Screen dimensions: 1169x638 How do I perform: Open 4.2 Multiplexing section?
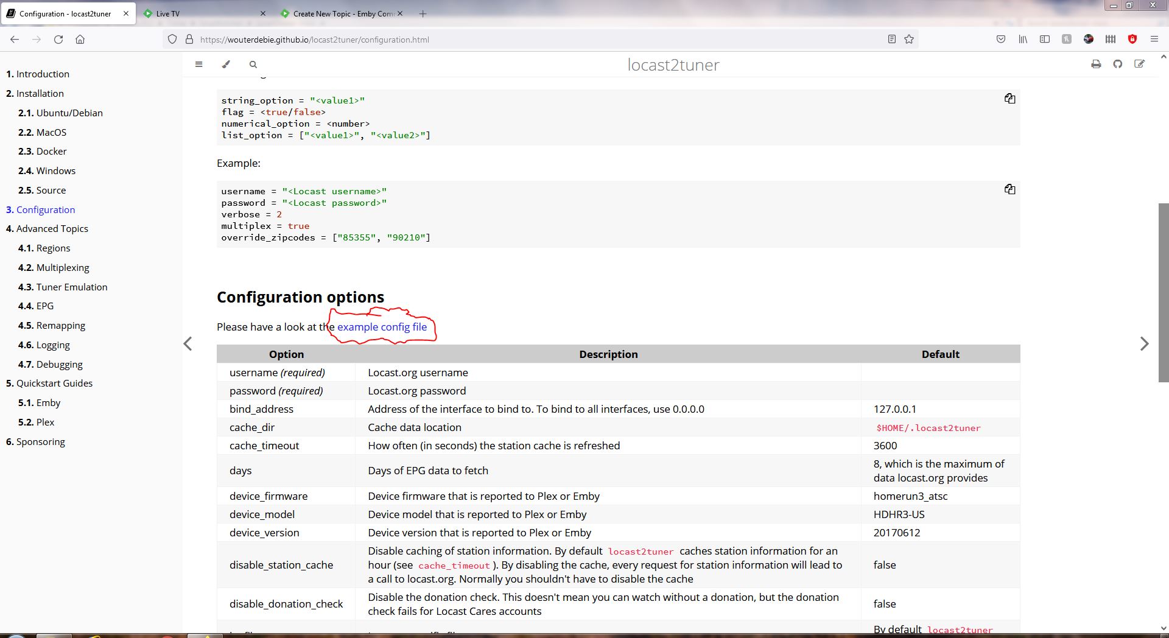tap(54, 267)
